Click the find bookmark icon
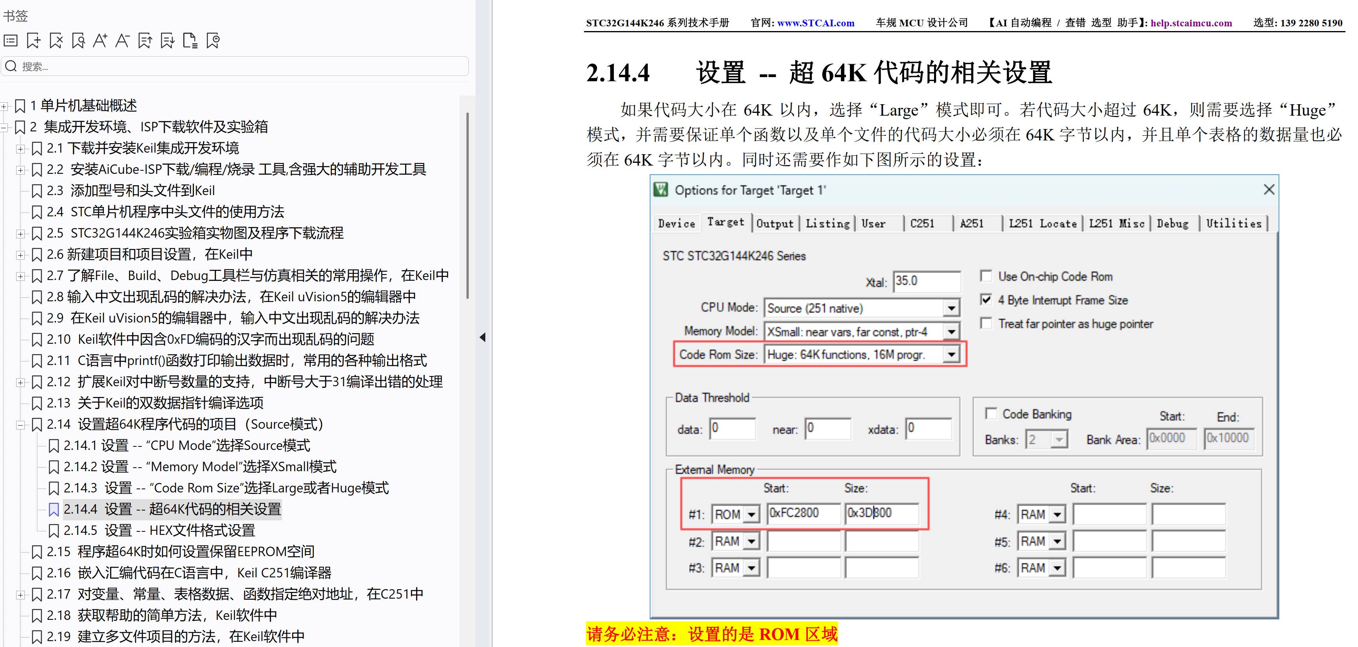 point(79,41)
